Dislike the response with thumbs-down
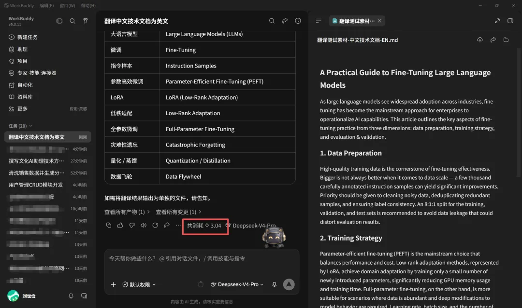 [x=132, y=226]
